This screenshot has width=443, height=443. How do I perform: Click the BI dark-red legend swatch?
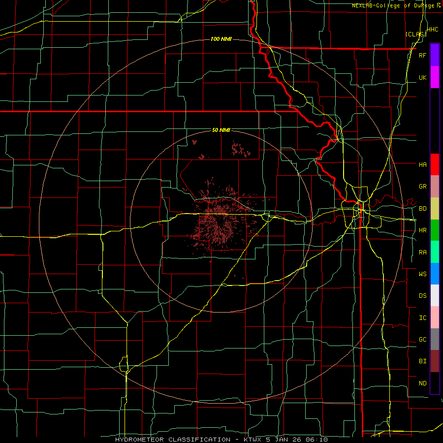click(x=435, y=361)
